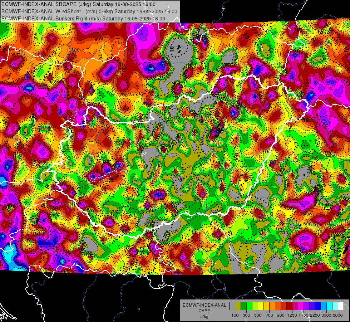Pick the lime yellow-green legend swatch

(x=255, y=306)
